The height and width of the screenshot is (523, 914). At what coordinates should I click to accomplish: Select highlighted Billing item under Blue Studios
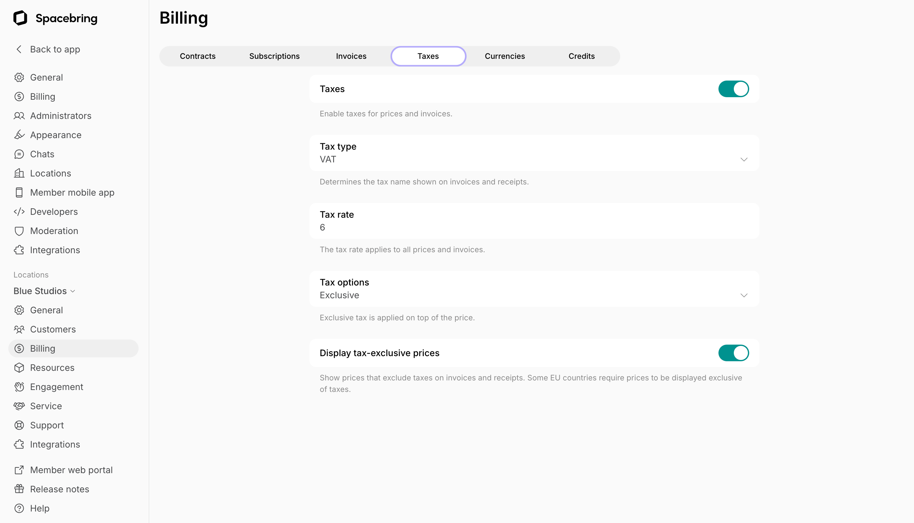tap(73, 348)
